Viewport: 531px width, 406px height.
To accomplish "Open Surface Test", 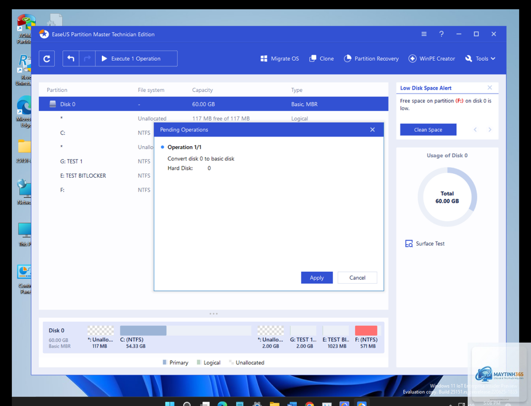I will click(425, 244).
